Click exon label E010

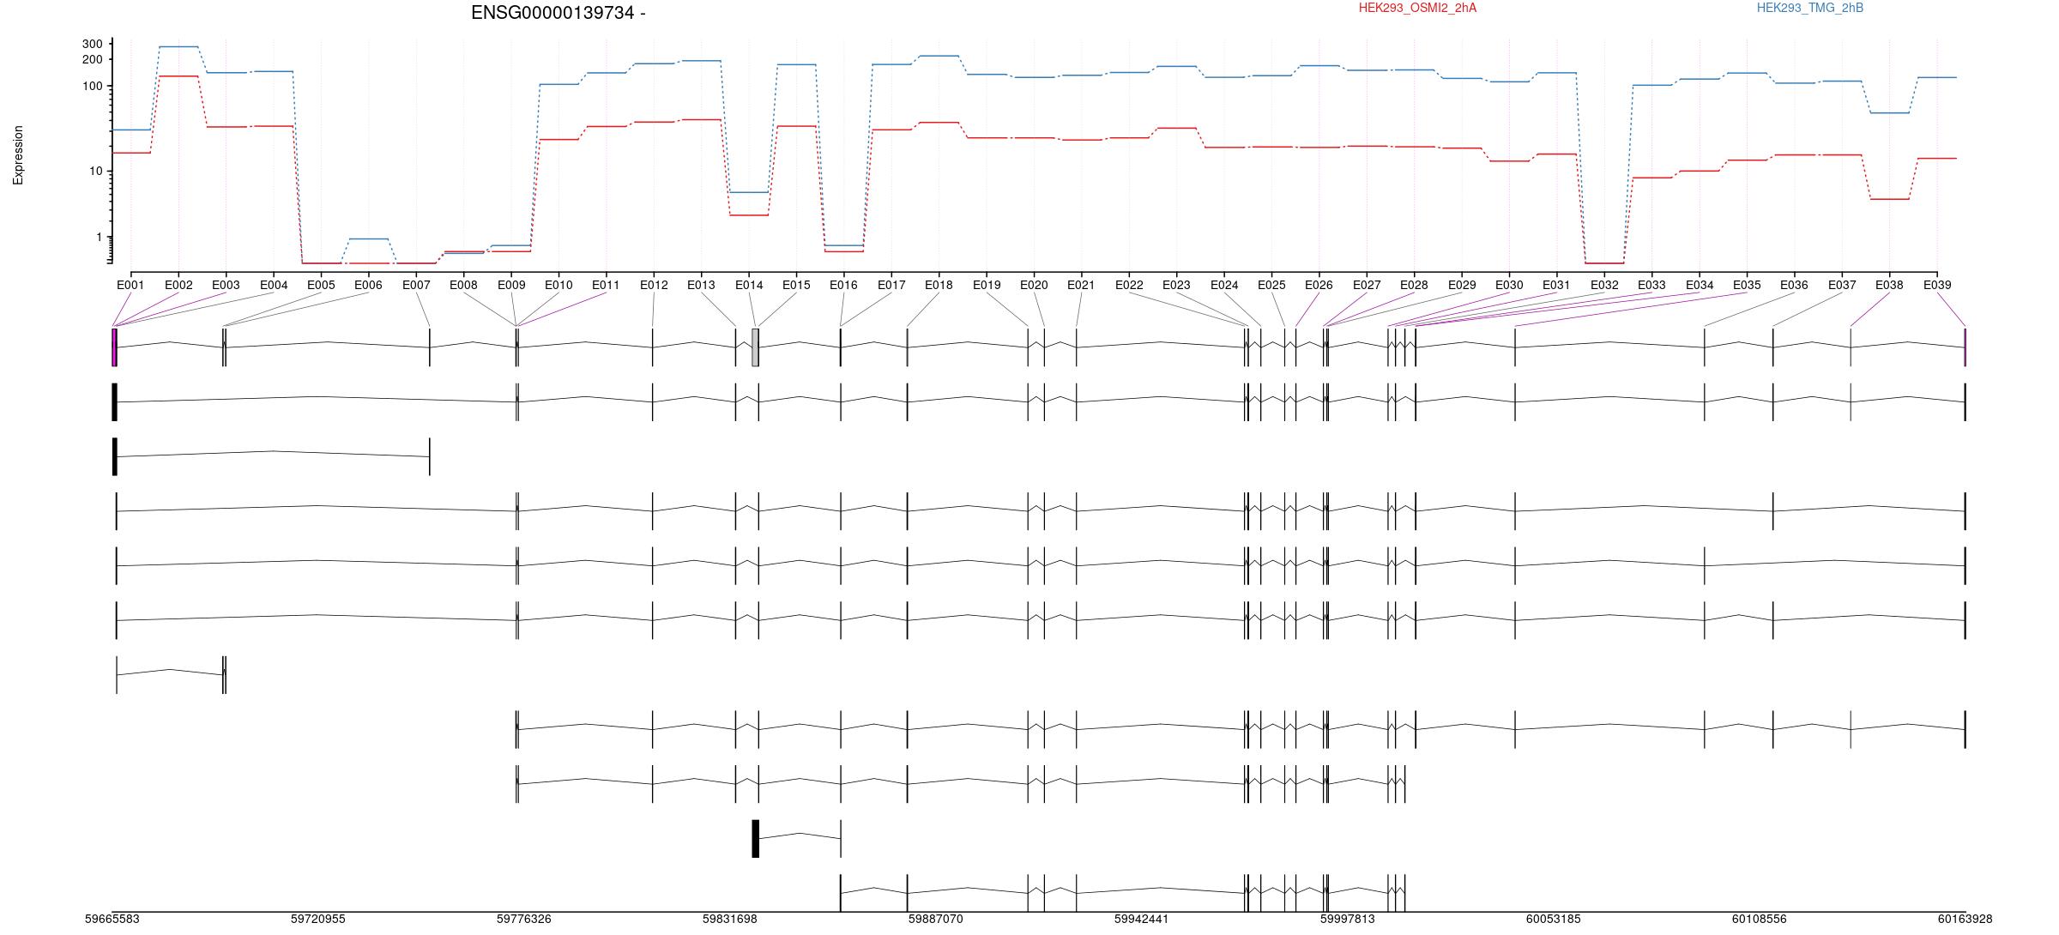559,285
